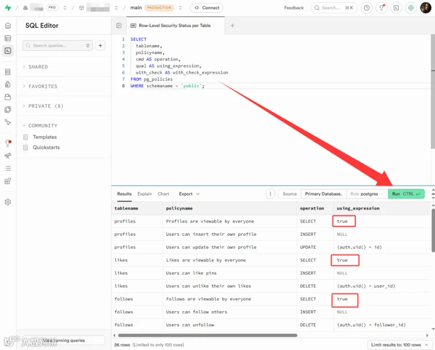Image resolution: width=435 pixels, height=350 pixels.
Task: Open the Realtime sidebar icon
Action: point(8,122)
